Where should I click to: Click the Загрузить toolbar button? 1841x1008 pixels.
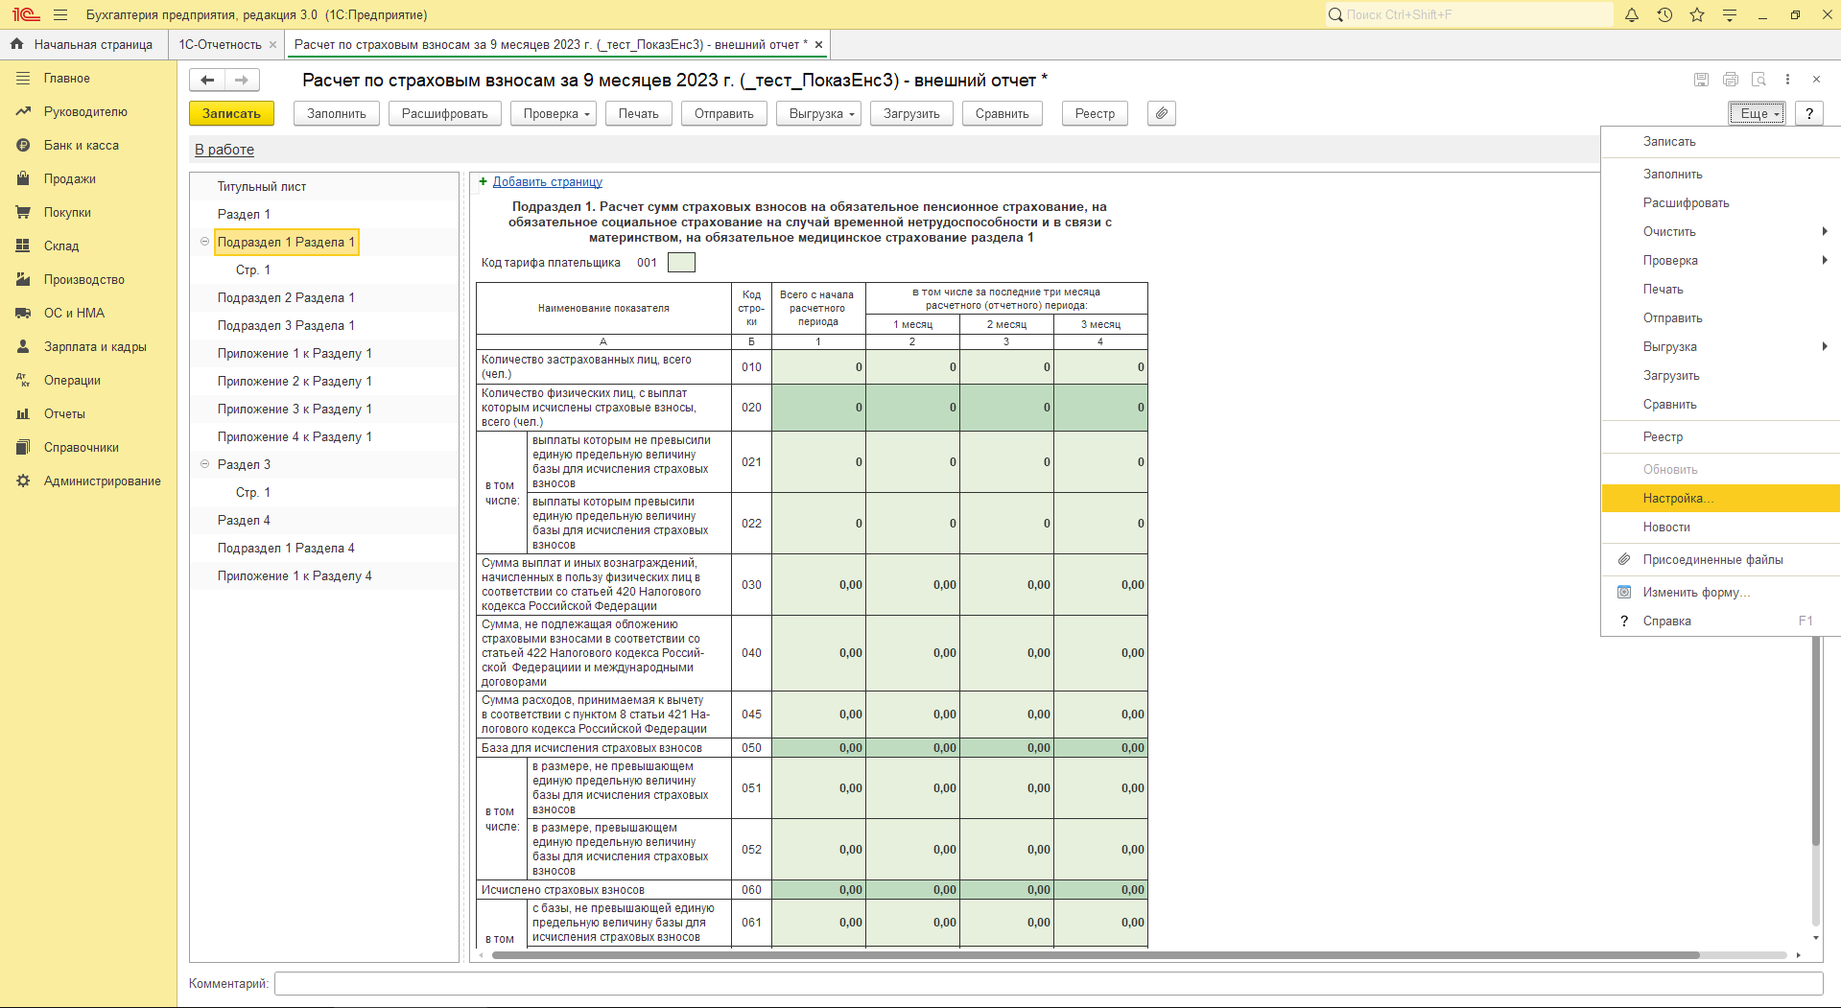tap(911, 113)
